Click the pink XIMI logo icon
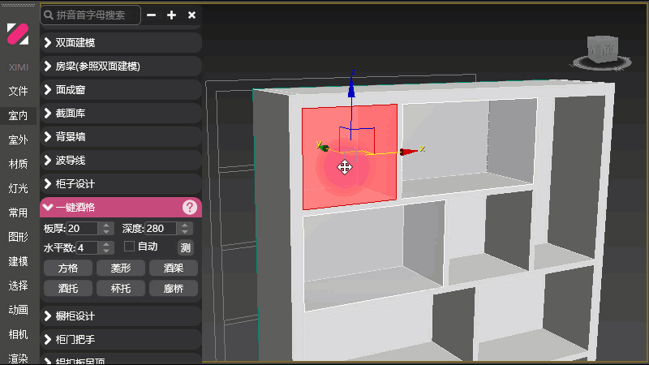The image size is (649, 365). pyautogui.click(x=18, y=34)
